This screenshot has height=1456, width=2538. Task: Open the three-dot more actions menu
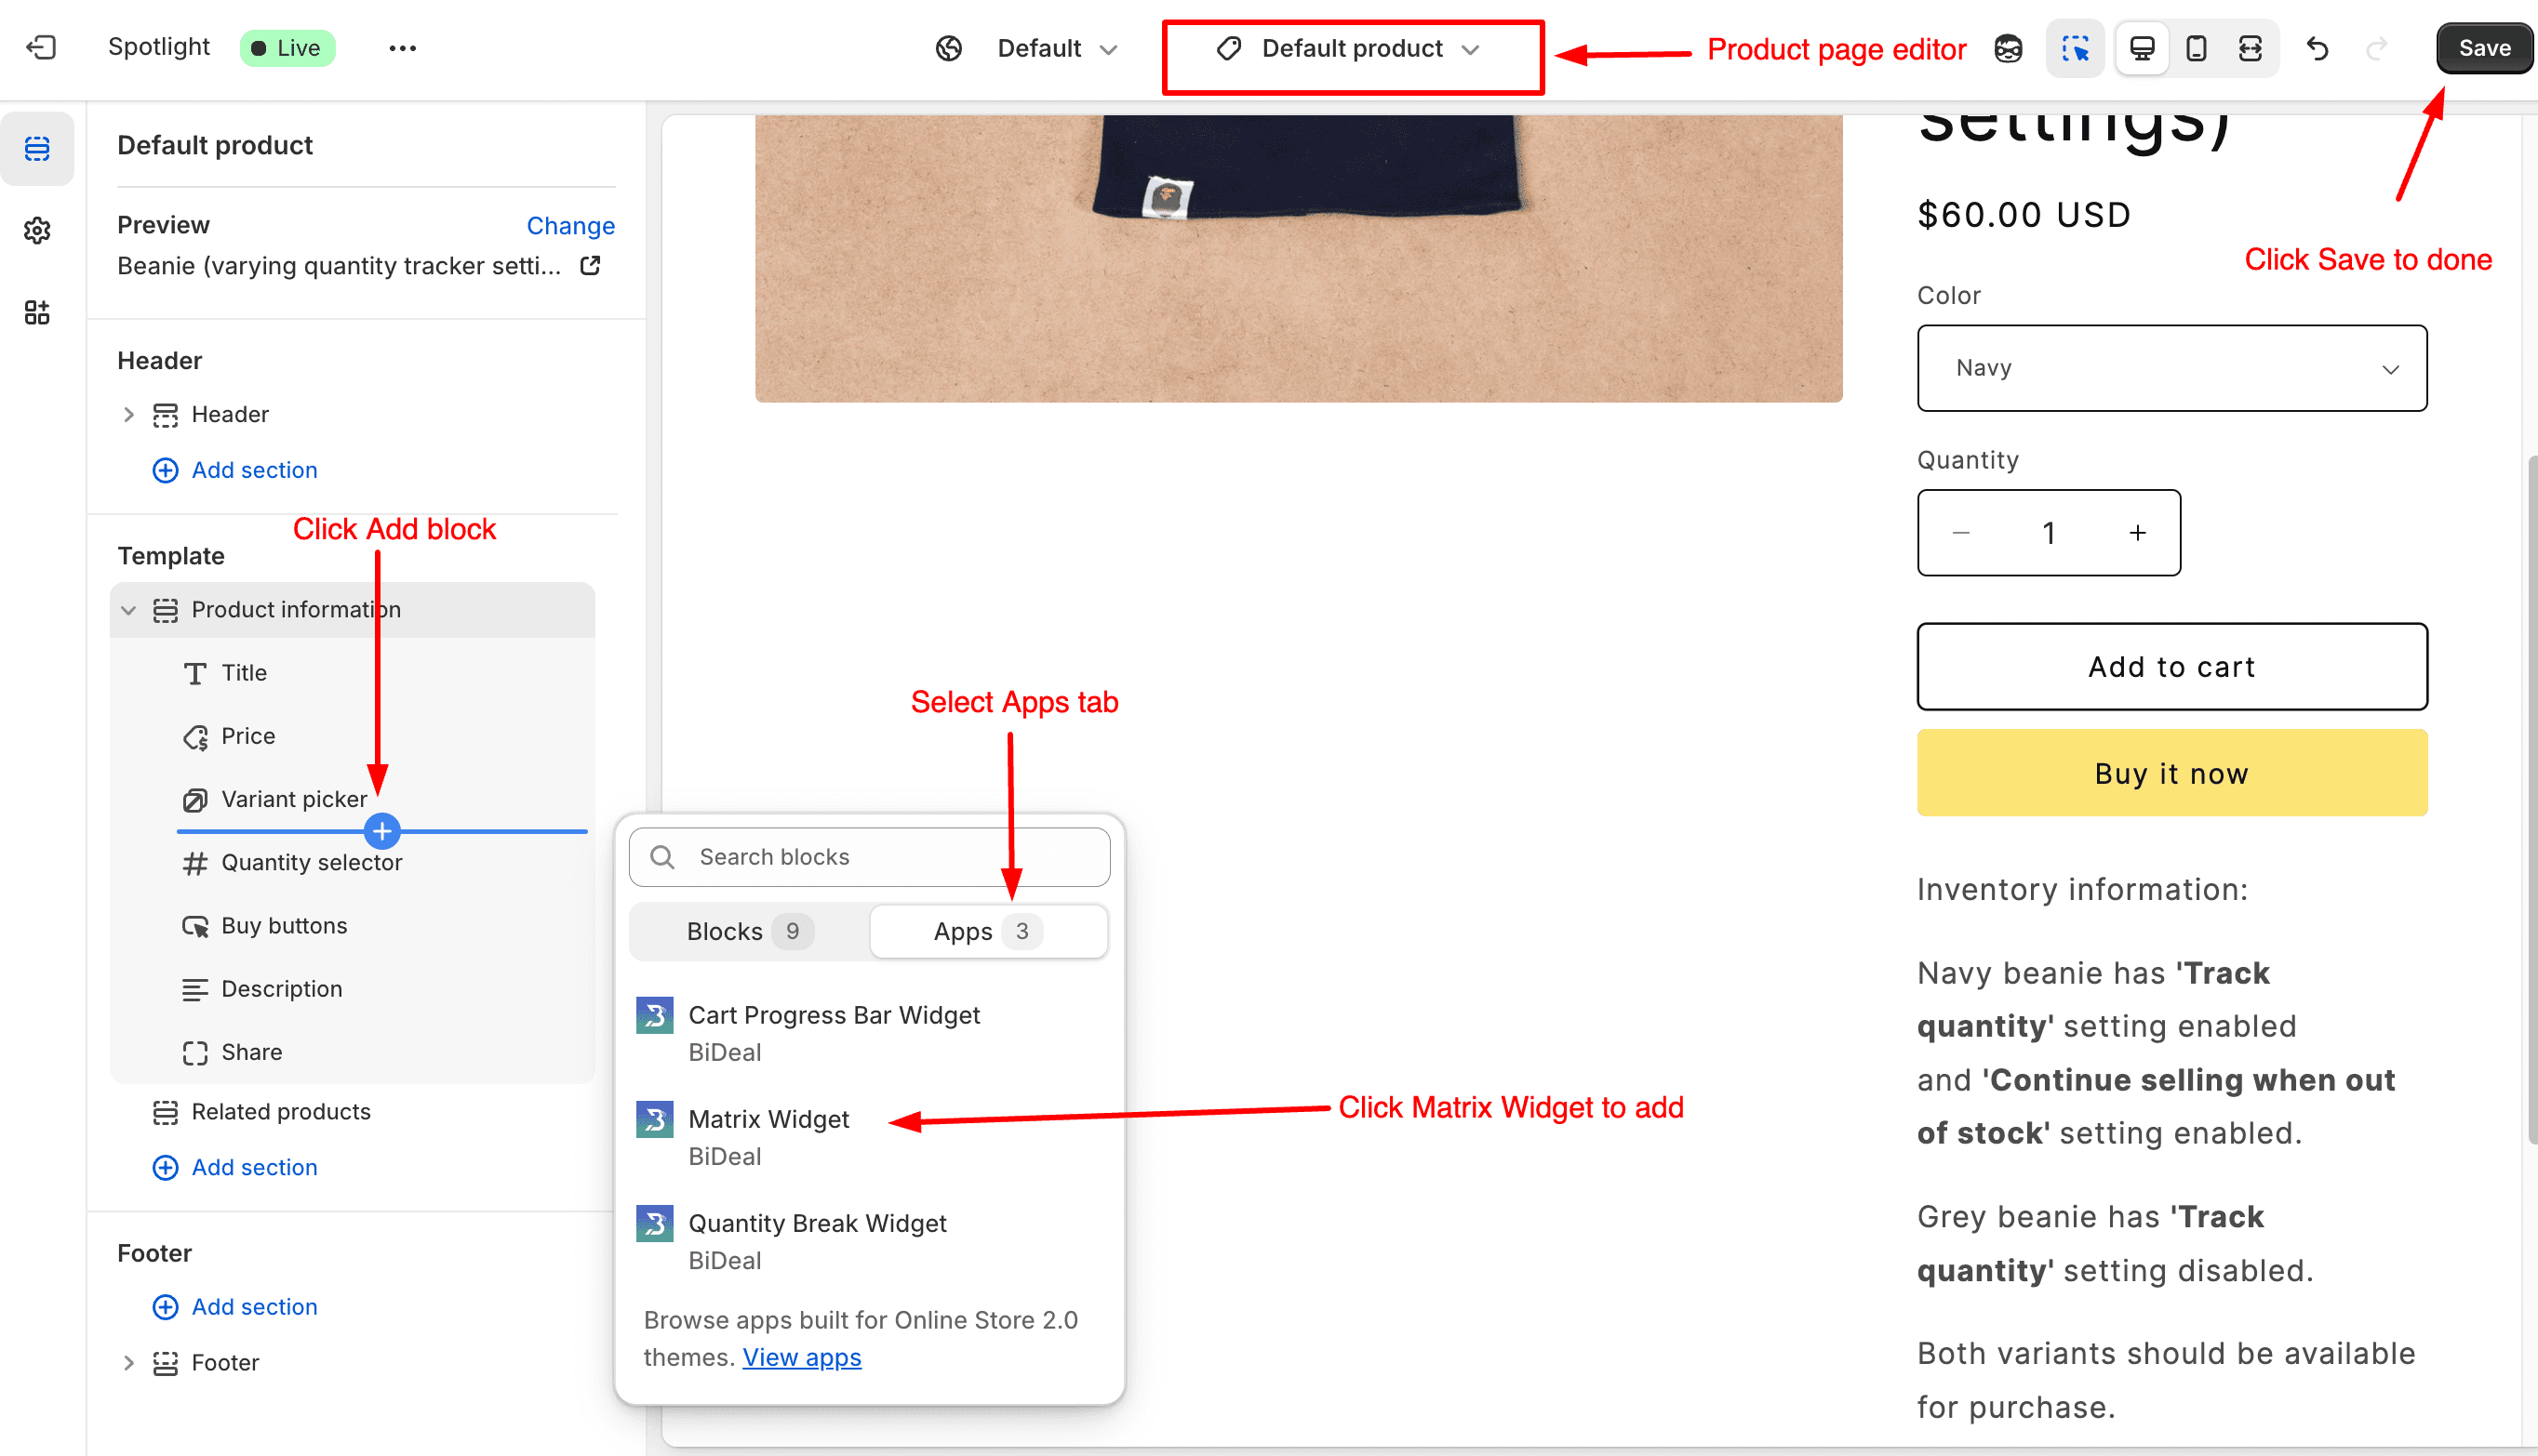(x=402, y=48)
